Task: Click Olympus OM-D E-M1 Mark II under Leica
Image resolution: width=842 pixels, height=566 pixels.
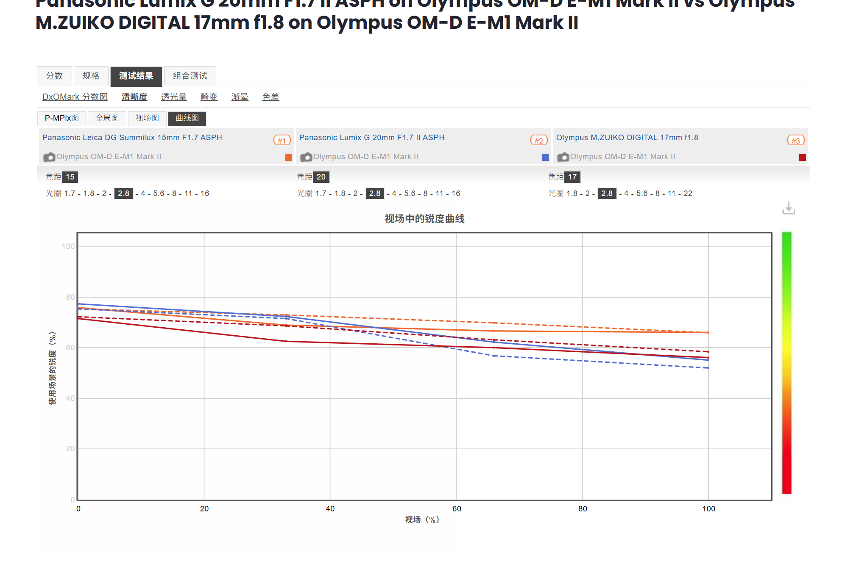Action: tap(109, 157)
